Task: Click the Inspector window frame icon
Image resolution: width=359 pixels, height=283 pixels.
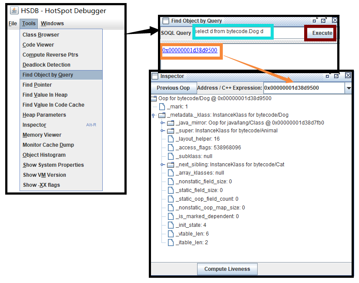Action: point(155,76)
